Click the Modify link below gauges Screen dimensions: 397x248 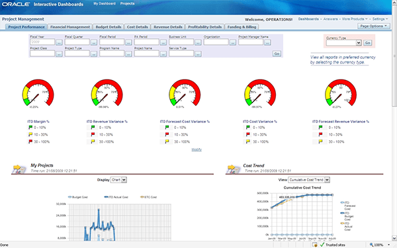point(197,149)
